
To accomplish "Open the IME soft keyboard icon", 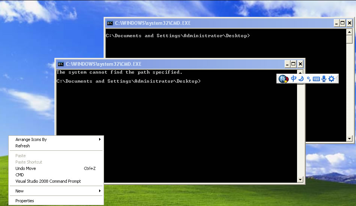I will [316, 79].
